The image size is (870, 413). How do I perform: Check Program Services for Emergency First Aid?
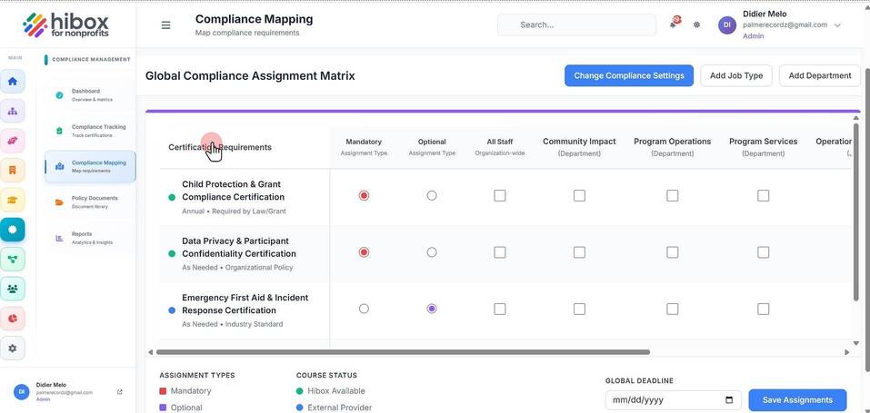[x=764, y=309]
